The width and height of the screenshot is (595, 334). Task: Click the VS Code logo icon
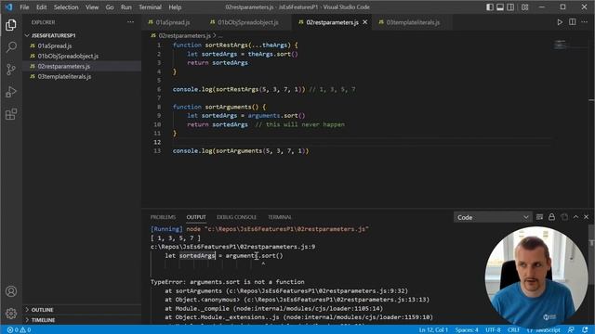tap(8, 7)
